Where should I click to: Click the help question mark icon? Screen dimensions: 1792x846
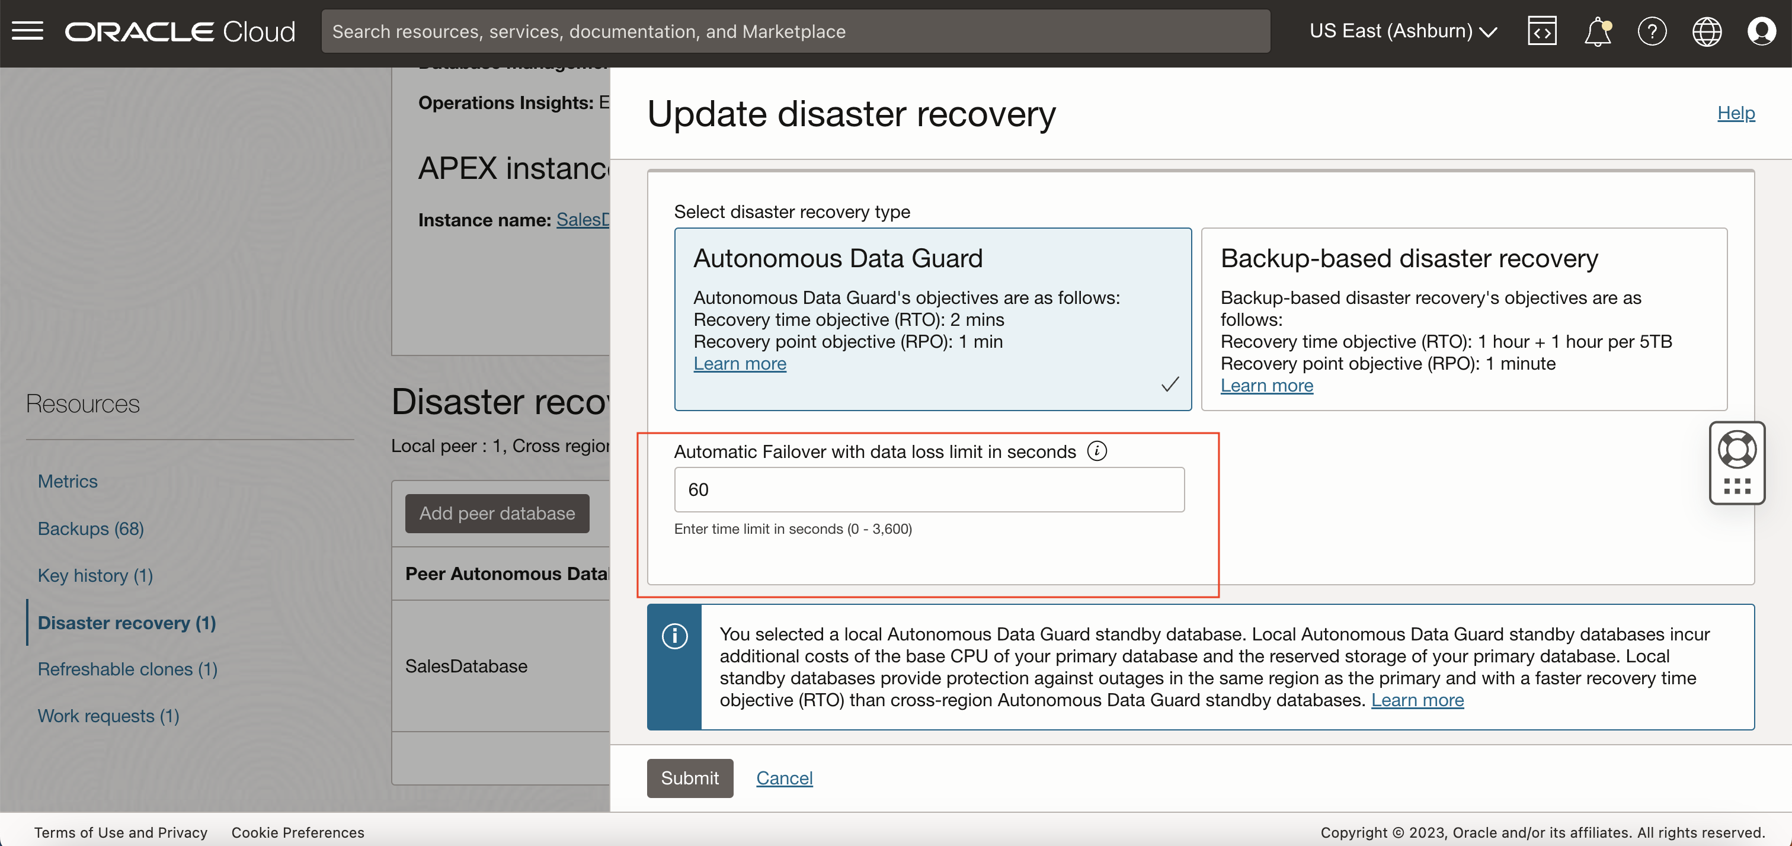[1653, 31]
